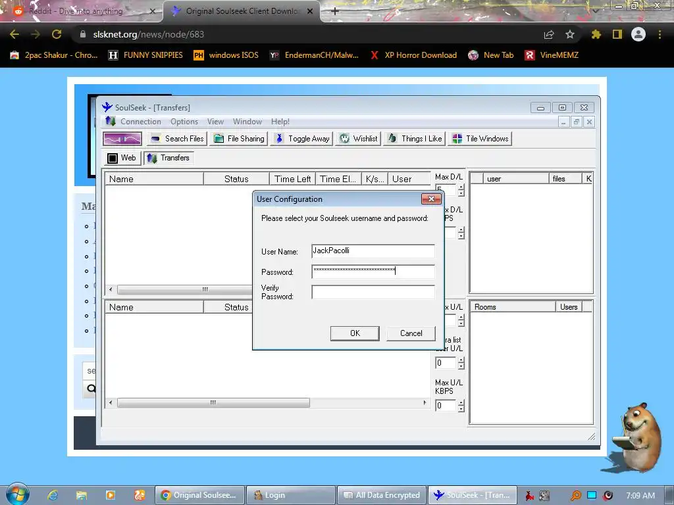Focus the User Name field
This screenshot has width=674, height=505.
click(373, 251)
